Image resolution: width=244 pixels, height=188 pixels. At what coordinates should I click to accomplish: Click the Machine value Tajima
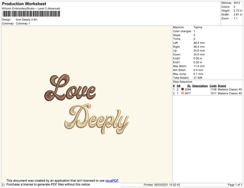click(x=198, y=27)
